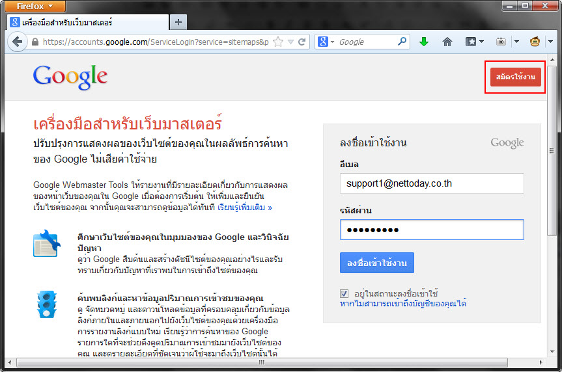Click the red Thai webmaster tools heading
The height and width of the screenshot is (372, 562).
coord(128,124)
